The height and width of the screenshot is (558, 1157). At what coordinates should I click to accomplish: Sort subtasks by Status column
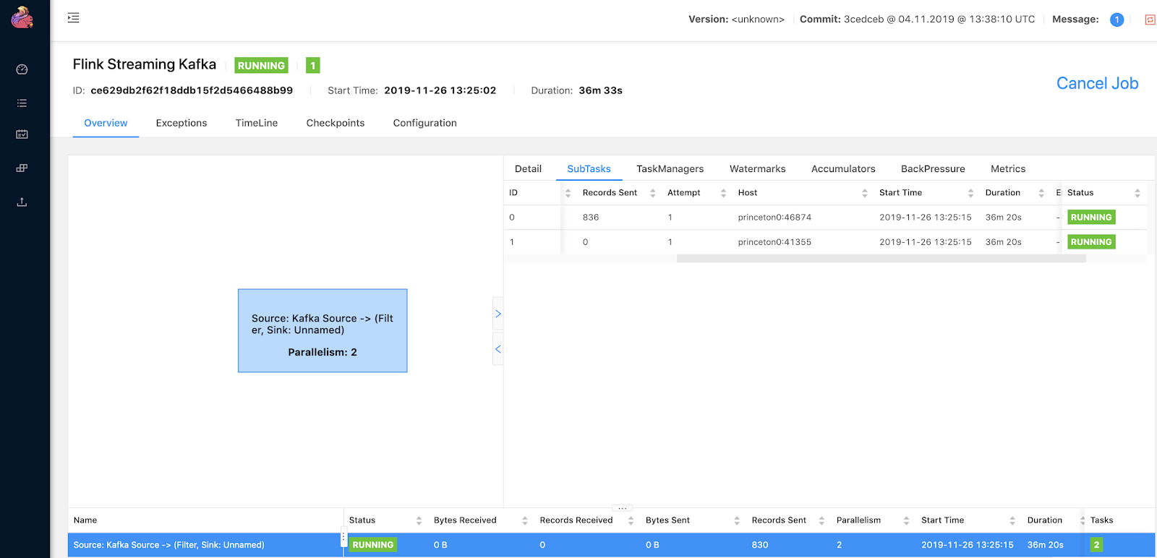click(1137, 193)
